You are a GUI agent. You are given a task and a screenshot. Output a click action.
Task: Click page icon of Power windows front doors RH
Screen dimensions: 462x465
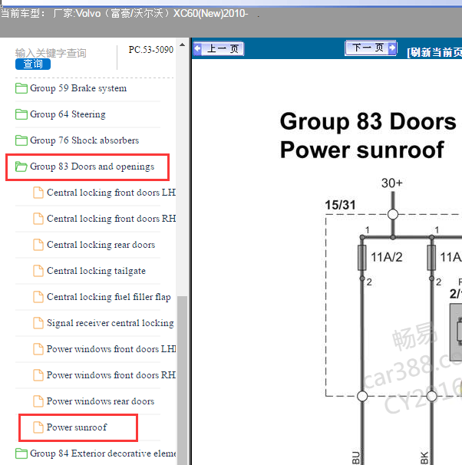(38, 375)
